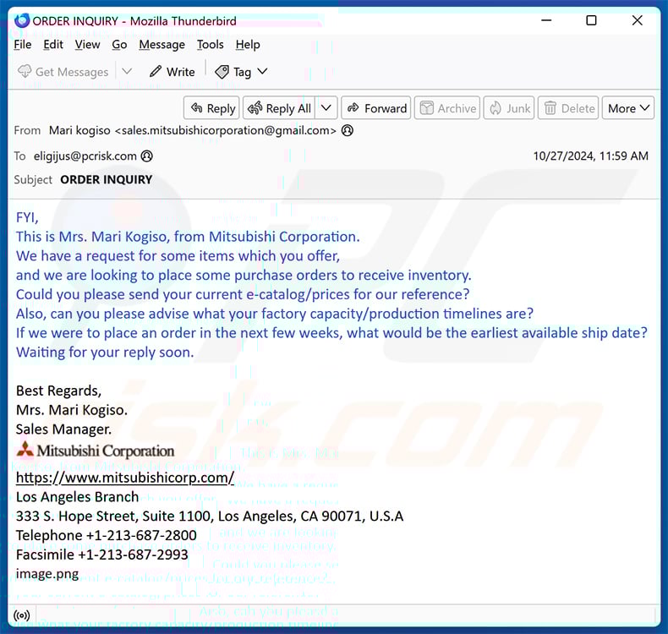
Task: Click the This is Mrs. Mari Kogiso line
Action: (x=188, y=237)
